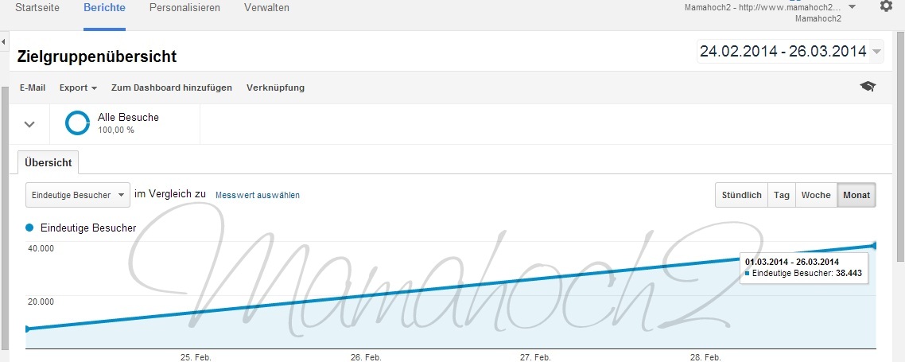Click the chart's left starting data point
Screen dimensions: 905x362
pyautogui.click(x=27, y=329)
